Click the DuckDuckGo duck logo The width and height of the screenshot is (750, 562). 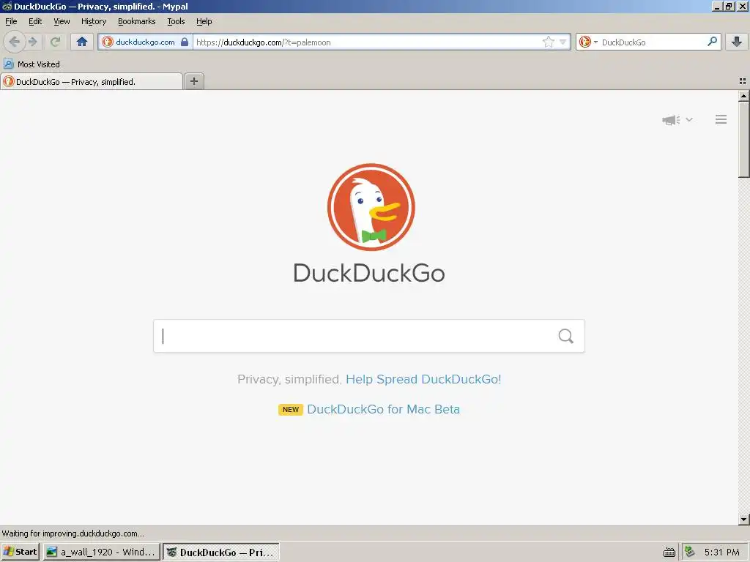(x=371, y=207)
